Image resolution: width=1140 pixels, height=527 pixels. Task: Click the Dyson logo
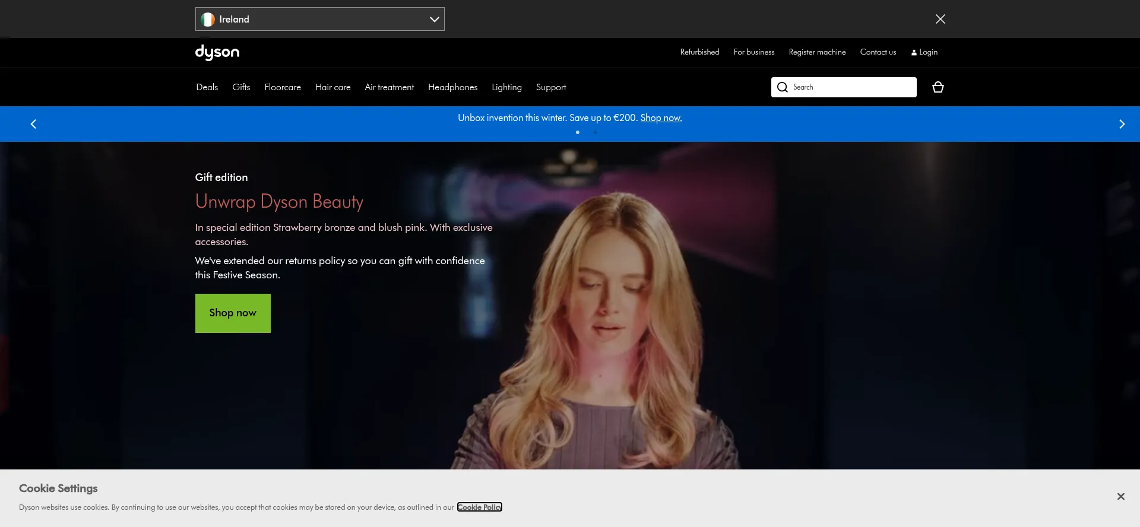tap(217, 53)
